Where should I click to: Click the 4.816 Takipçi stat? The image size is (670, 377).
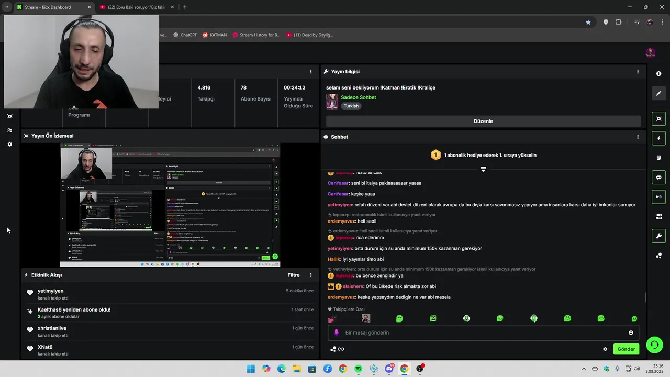click(206, 93)
